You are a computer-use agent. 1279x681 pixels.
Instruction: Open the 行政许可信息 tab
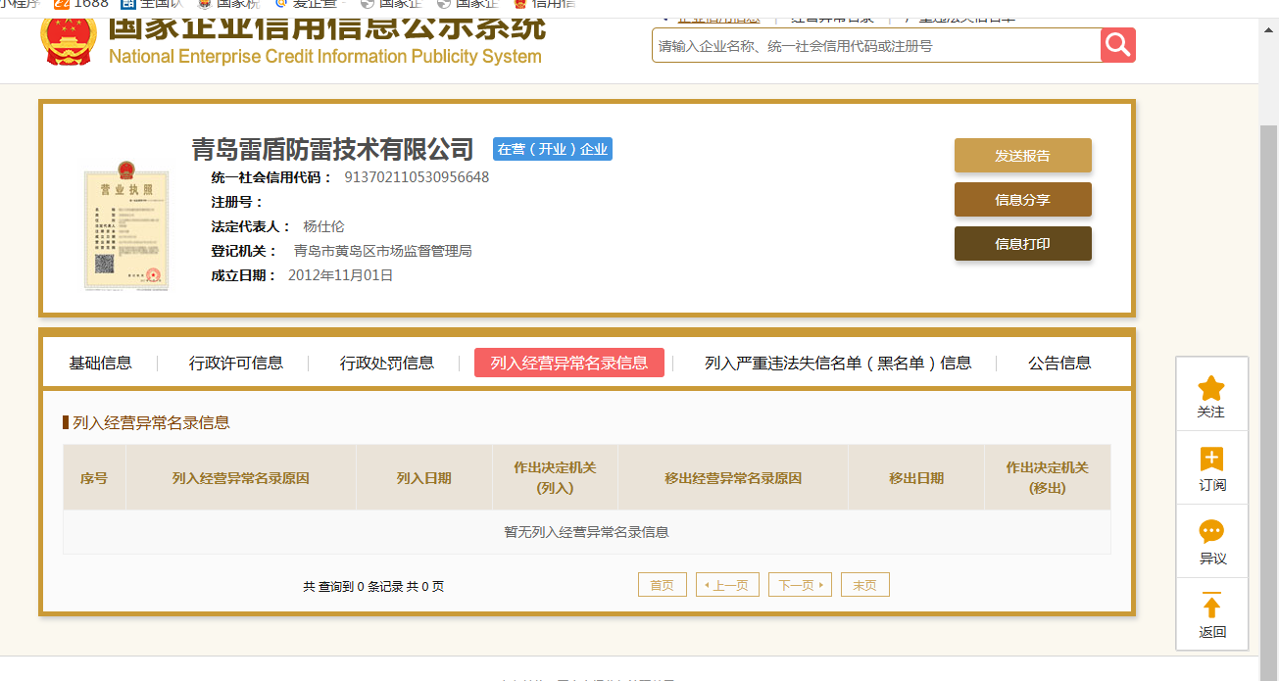[236, 364]
